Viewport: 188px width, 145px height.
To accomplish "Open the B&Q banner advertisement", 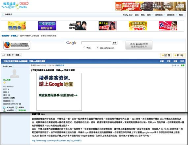I will point(150,6).
